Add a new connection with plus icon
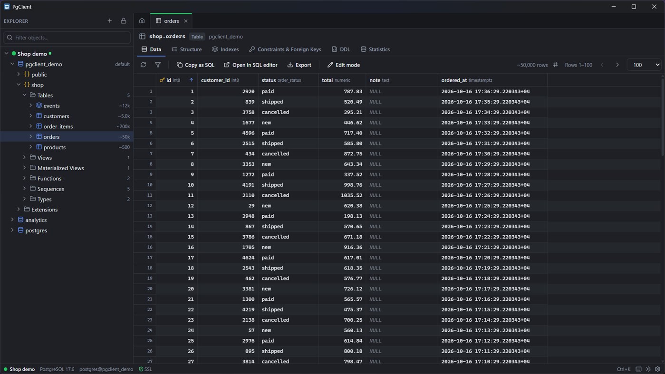The width and height of the screenshot is (665, 374). pos(110,21)
